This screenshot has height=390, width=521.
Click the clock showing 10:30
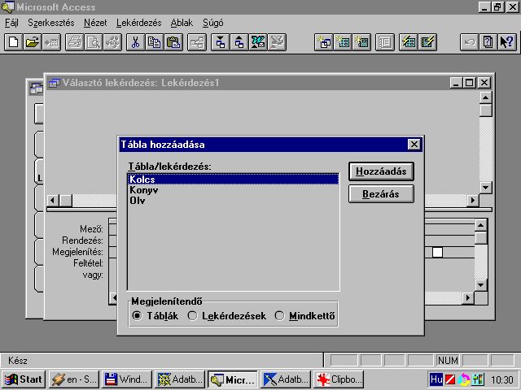[x=502, y=379]
